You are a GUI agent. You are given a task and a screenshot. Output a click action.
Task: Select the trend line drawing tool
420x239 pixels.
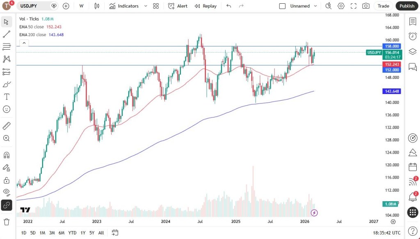pos(7,34)
